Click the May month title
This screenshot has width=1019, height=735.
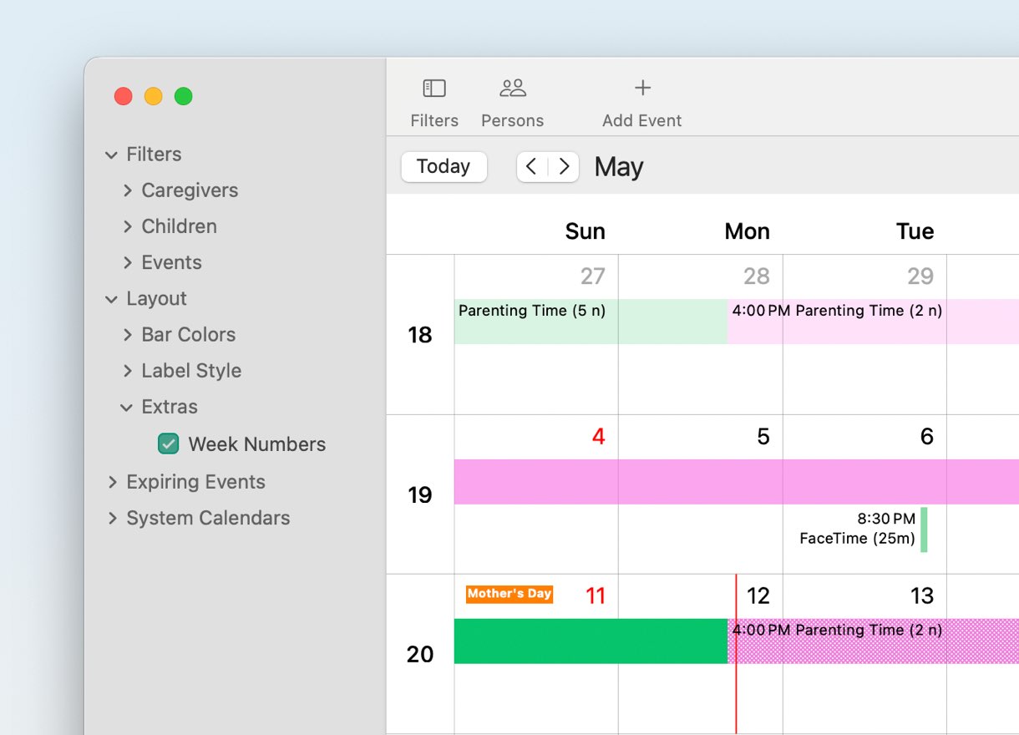(x=619, y=167)
